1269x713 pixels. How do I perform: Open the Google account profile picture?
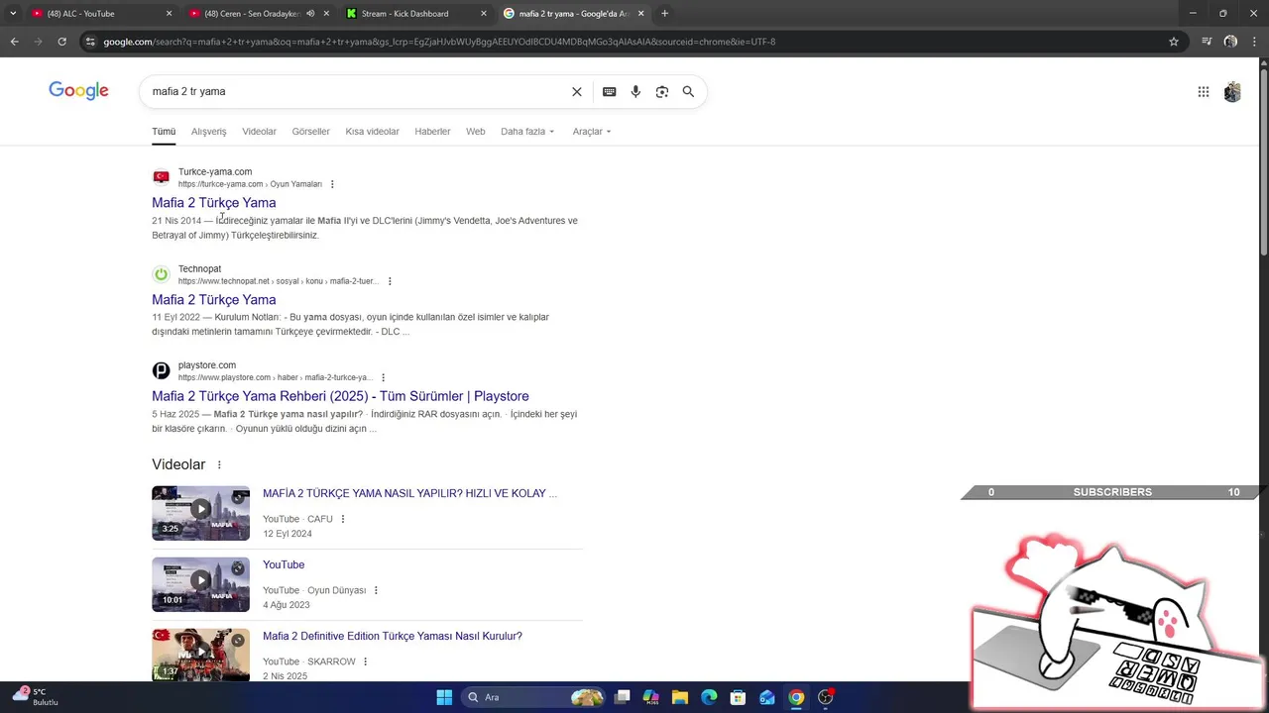click(1232, 92)
